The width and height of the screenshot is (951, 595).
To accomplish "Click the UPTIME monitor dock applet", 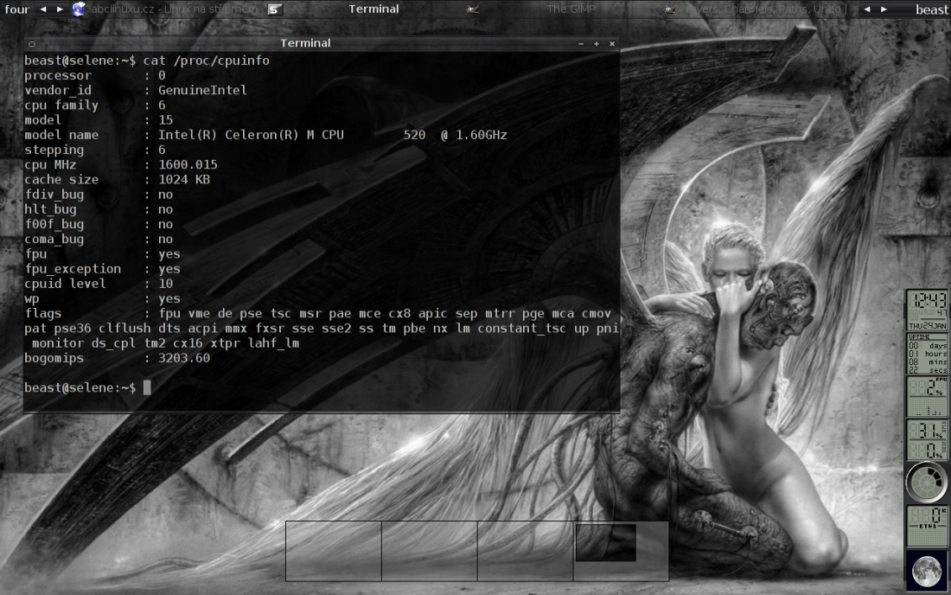I will [x=927, y=353].
